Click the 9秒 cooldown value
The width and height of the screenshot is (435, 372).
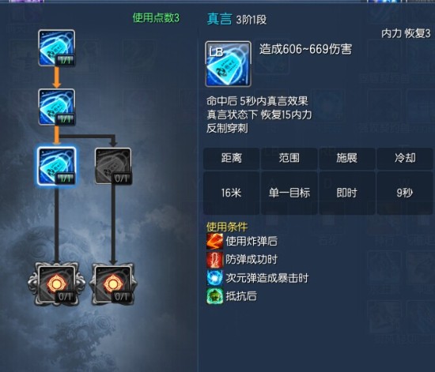click(x=405, y=193)
